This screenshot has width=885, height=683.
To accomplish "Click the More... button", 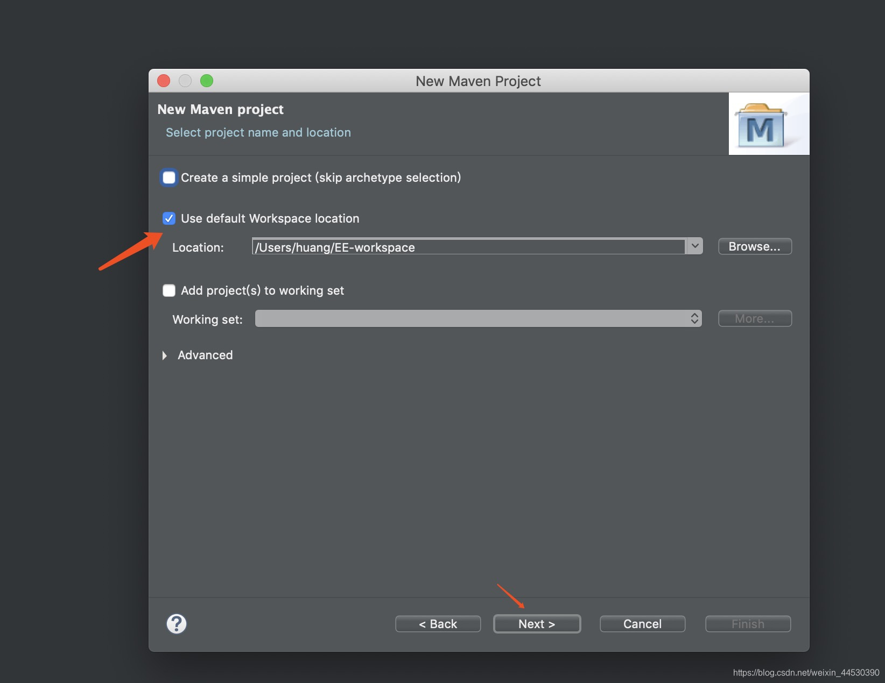I will coord(755,318).
